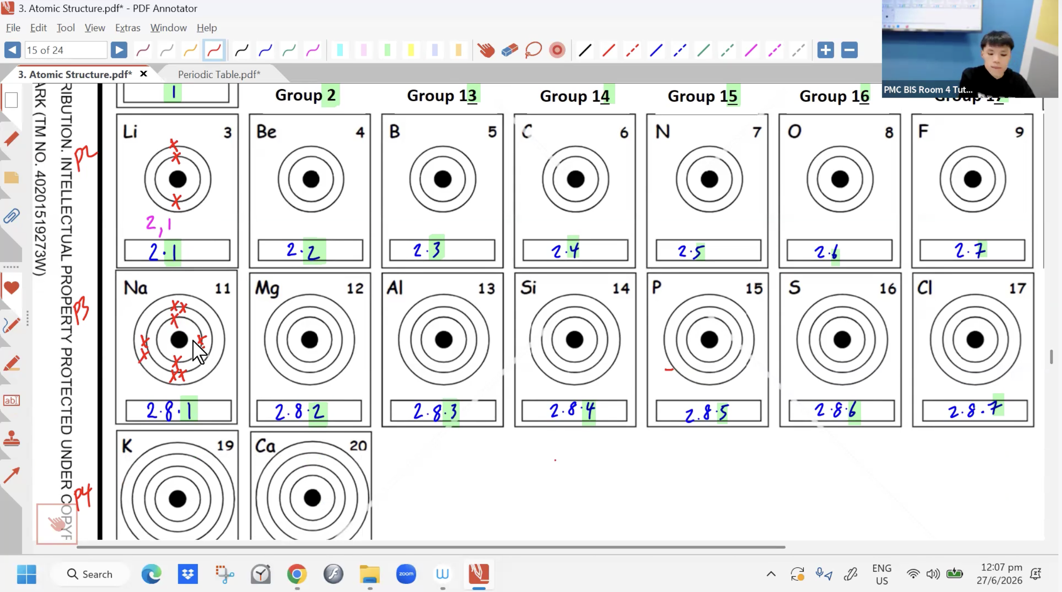This screenshot has width=1062, height=592.
Task: Select the Stamp tool in sidebar
Action: pos(11,438)
